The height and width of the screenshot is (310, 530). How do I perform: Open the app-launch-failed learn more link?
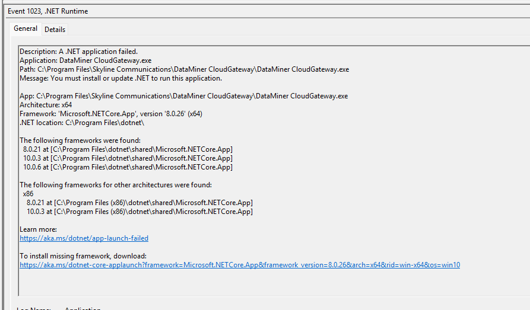84,238
